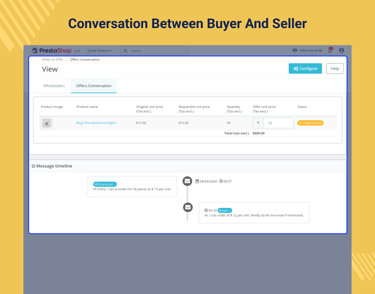
Task: Click the wholesaler message about $13 per unit
Action: (132, 189)
